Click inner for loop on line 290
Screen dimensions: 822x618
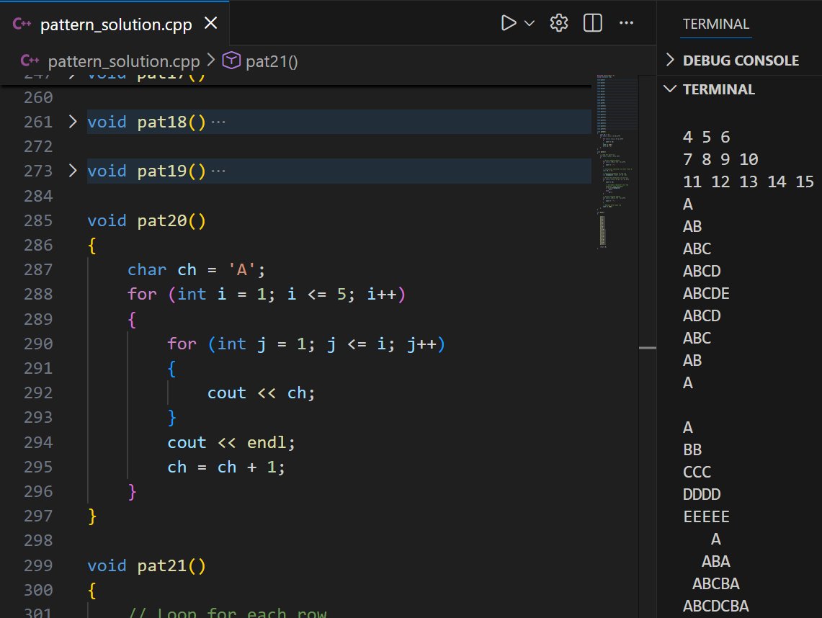[306, 344]
